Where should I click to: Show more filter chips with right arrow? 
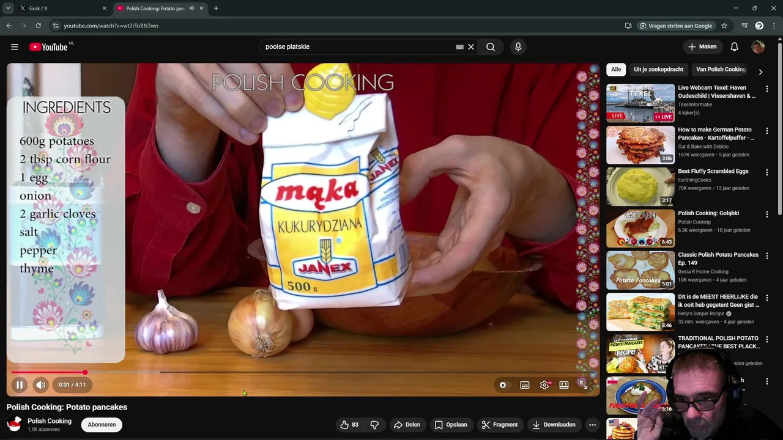(760, 71)
